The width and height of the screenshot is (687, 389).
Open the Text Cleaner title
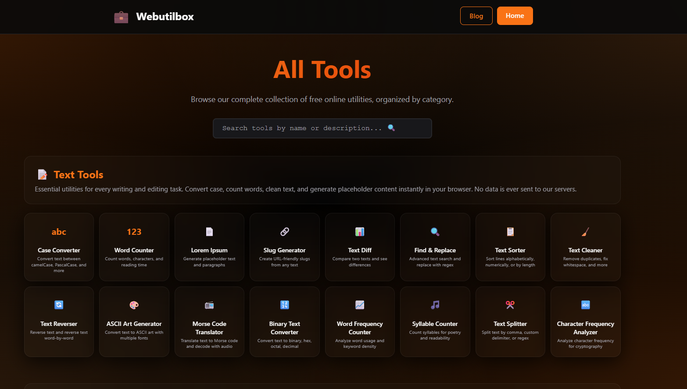(x=586, y=250)
